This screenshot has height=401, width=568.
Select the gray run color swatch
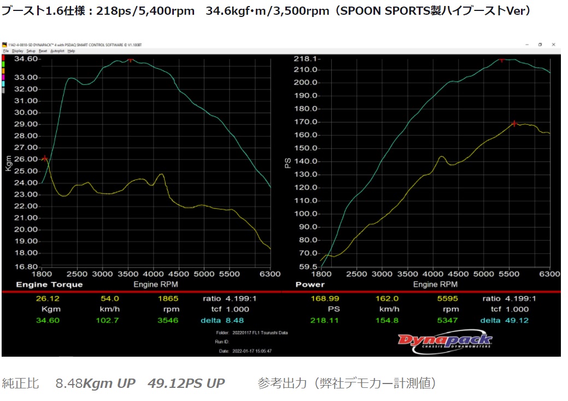[x=4, y=90]
